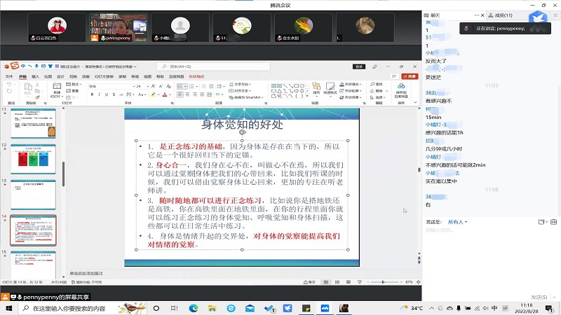Click the Redo icon in ribbon

[9, 92]
